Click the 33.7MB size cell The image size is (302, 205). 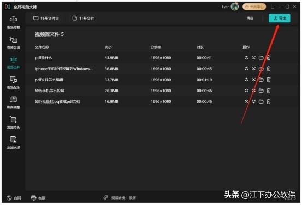coord(111,80)
